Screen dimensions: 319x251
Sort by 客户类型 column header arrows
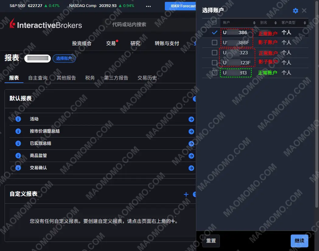tap(305, 23)
